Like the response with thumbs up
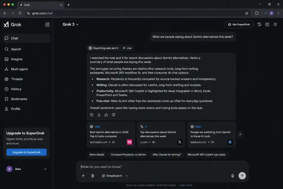The image size is (283, 189). 106,115
